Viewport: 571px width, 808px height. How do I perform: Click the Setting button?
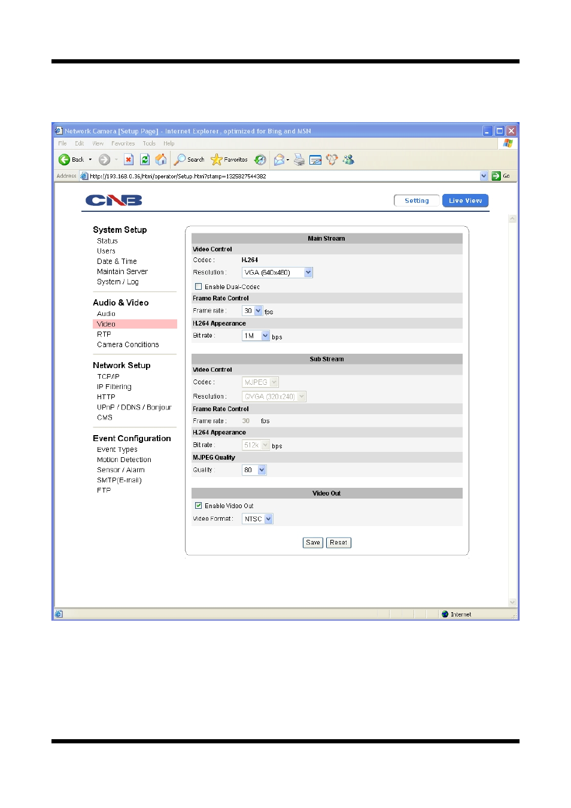[417, 201]
